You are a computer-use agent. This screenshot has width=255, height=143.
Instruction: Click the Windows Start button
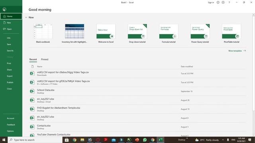click(x=4, y=140)
